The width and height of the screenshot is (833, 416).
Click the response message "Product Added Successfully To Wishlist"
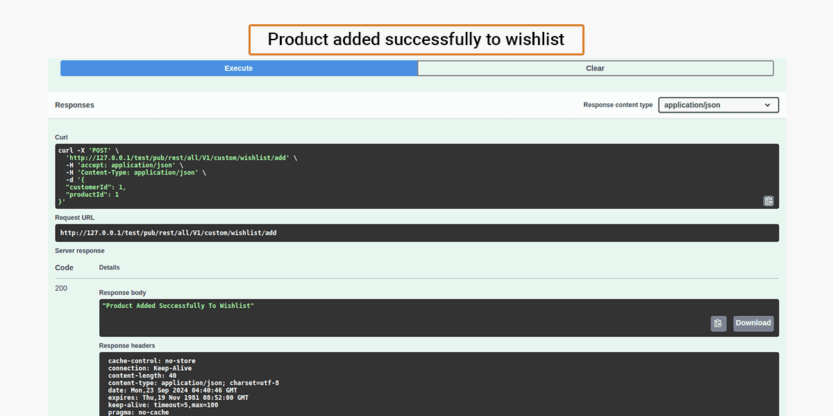click(178, 306)
